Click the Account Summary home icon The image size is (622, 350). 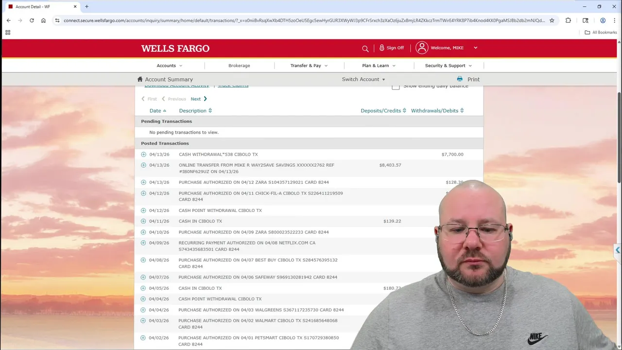[140, 79]
